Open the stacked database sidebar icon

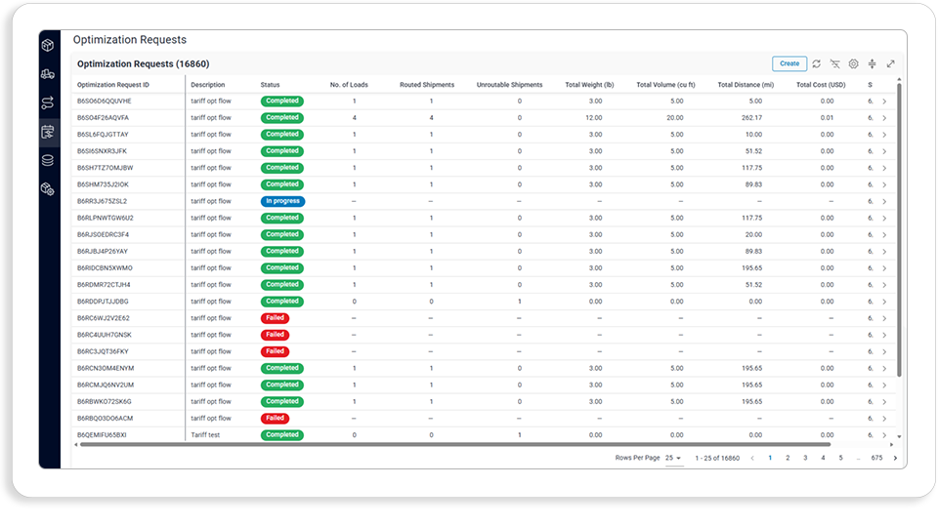click(48, 160)
